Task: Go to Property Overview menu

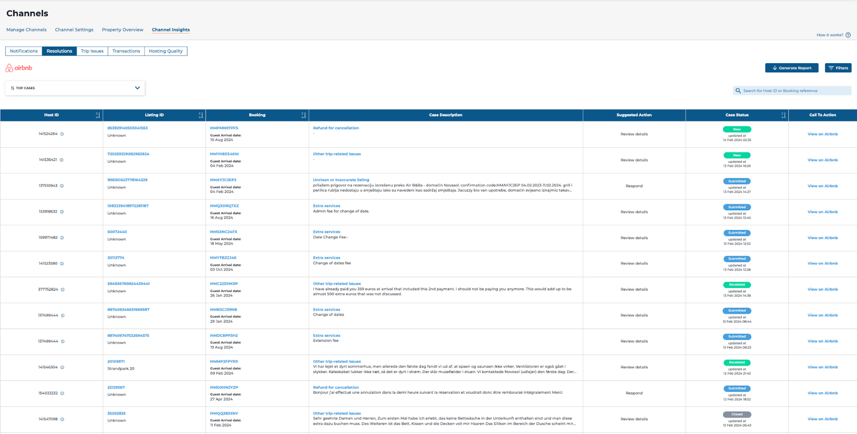Action: click(123, 30)
